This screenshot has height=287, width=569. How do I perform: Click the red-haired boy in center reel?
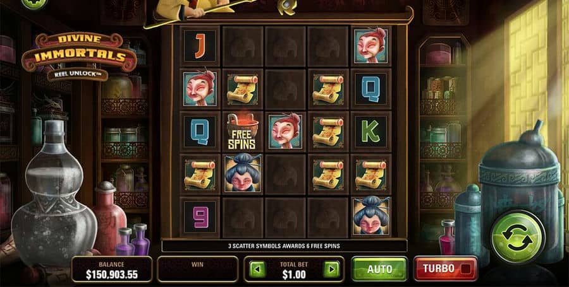click(x=286, y=131)
